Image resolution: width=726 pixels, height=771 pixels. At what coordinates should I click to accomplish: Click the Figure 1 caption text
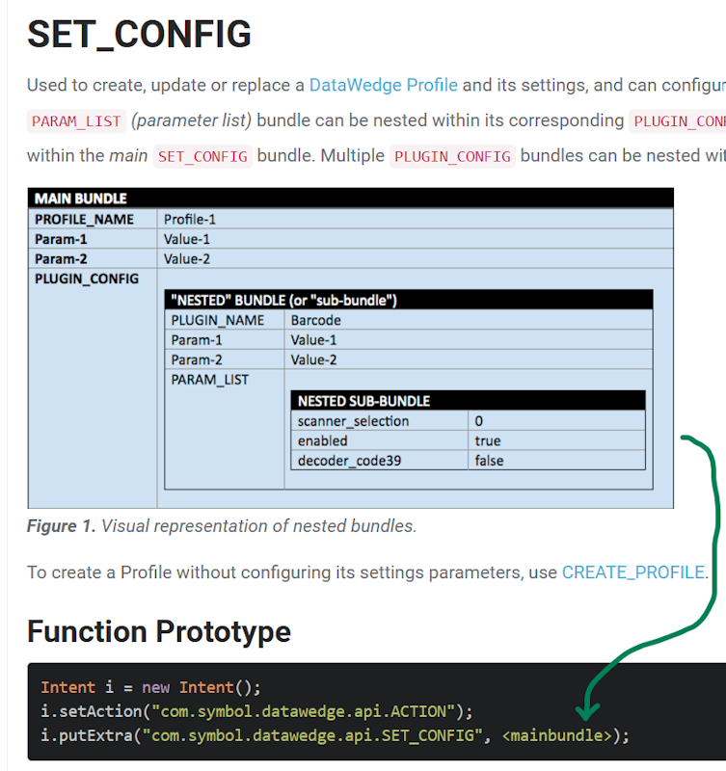tap(222, 526)
